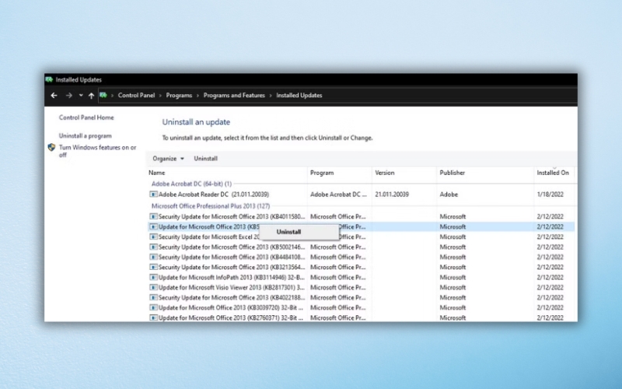This screenshot has width=622, height=389.
Task: Select Update for Microsoft Office 2013 KB3039720
Action: [361, 307]
